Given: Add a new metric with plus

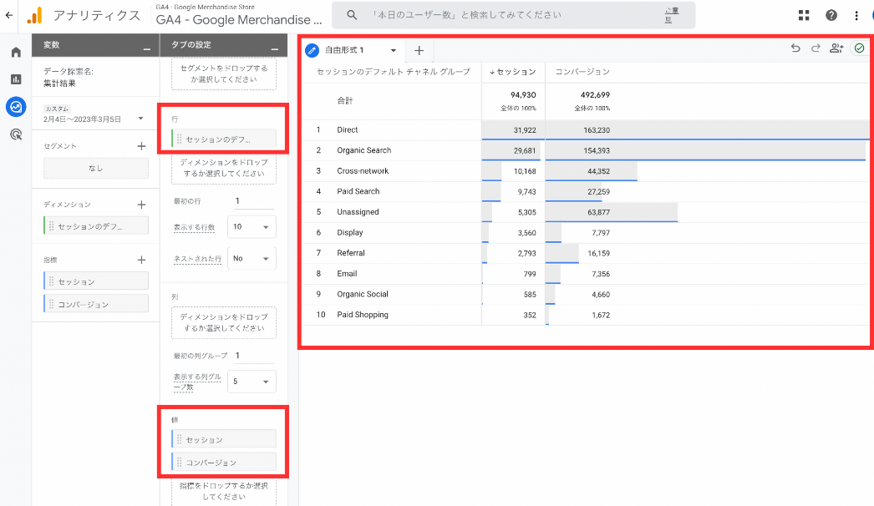Looking at the screenshot, I should click(141, 260).
